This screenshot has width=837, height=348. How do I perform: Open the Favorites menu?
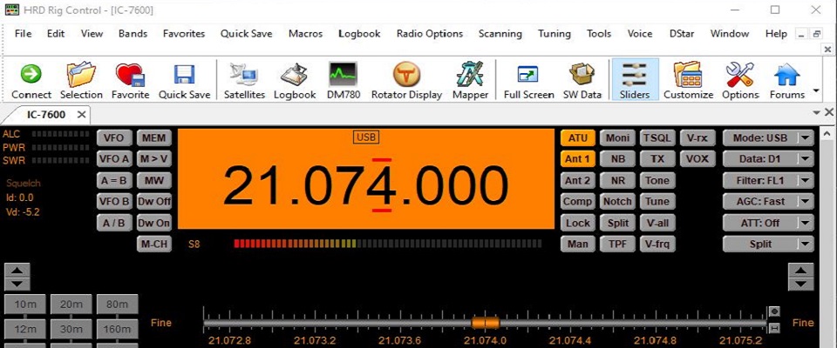[x=184, y=34]
